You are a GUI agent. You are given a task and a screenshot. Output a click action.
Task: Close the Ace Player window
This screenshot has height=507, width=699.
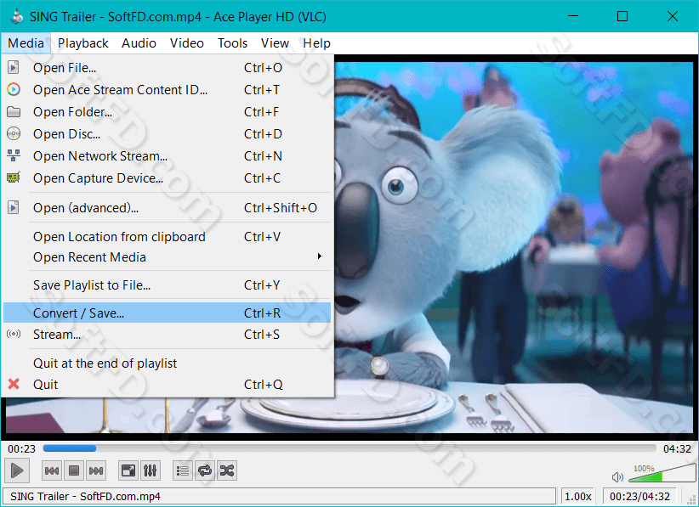pyautogui.click(x=673, y=16)
